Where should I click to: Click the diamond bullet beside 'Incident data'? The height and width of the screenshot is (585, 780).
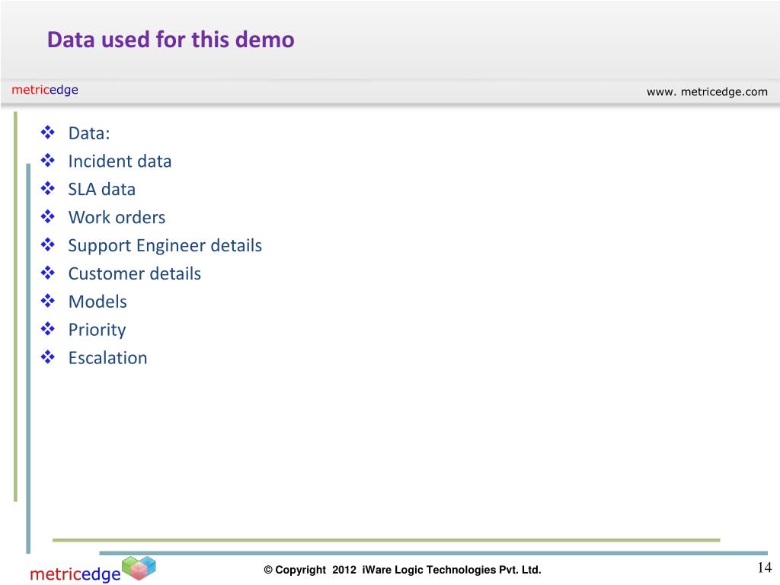click(48, 160)
